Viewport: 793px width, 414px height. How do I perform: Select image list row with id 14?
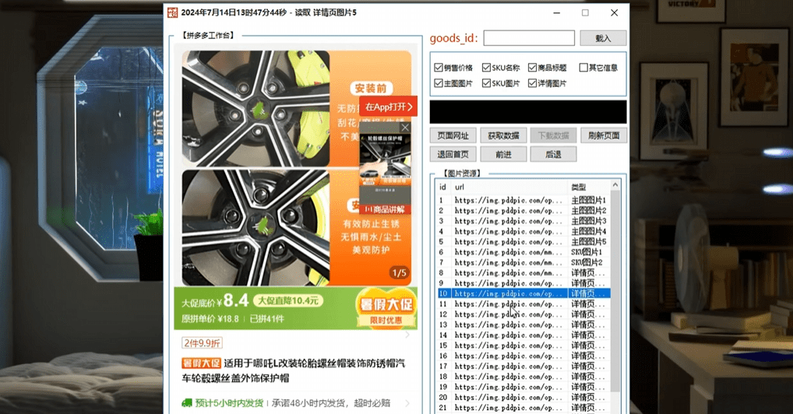point(523,335)
